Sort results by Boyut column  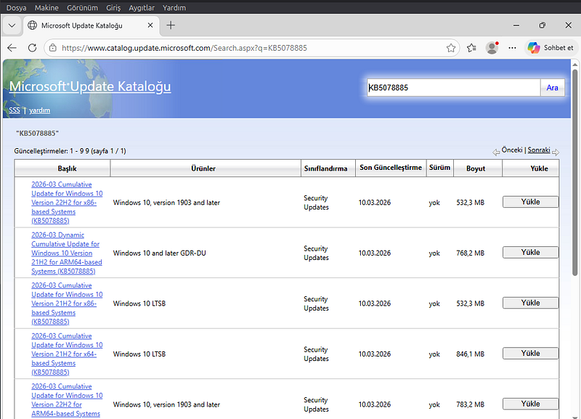coord(476,168)
